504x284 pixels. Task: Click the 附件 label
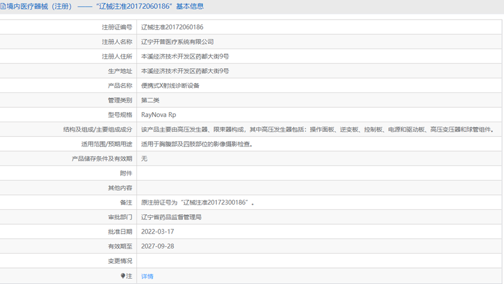[126, 174]
